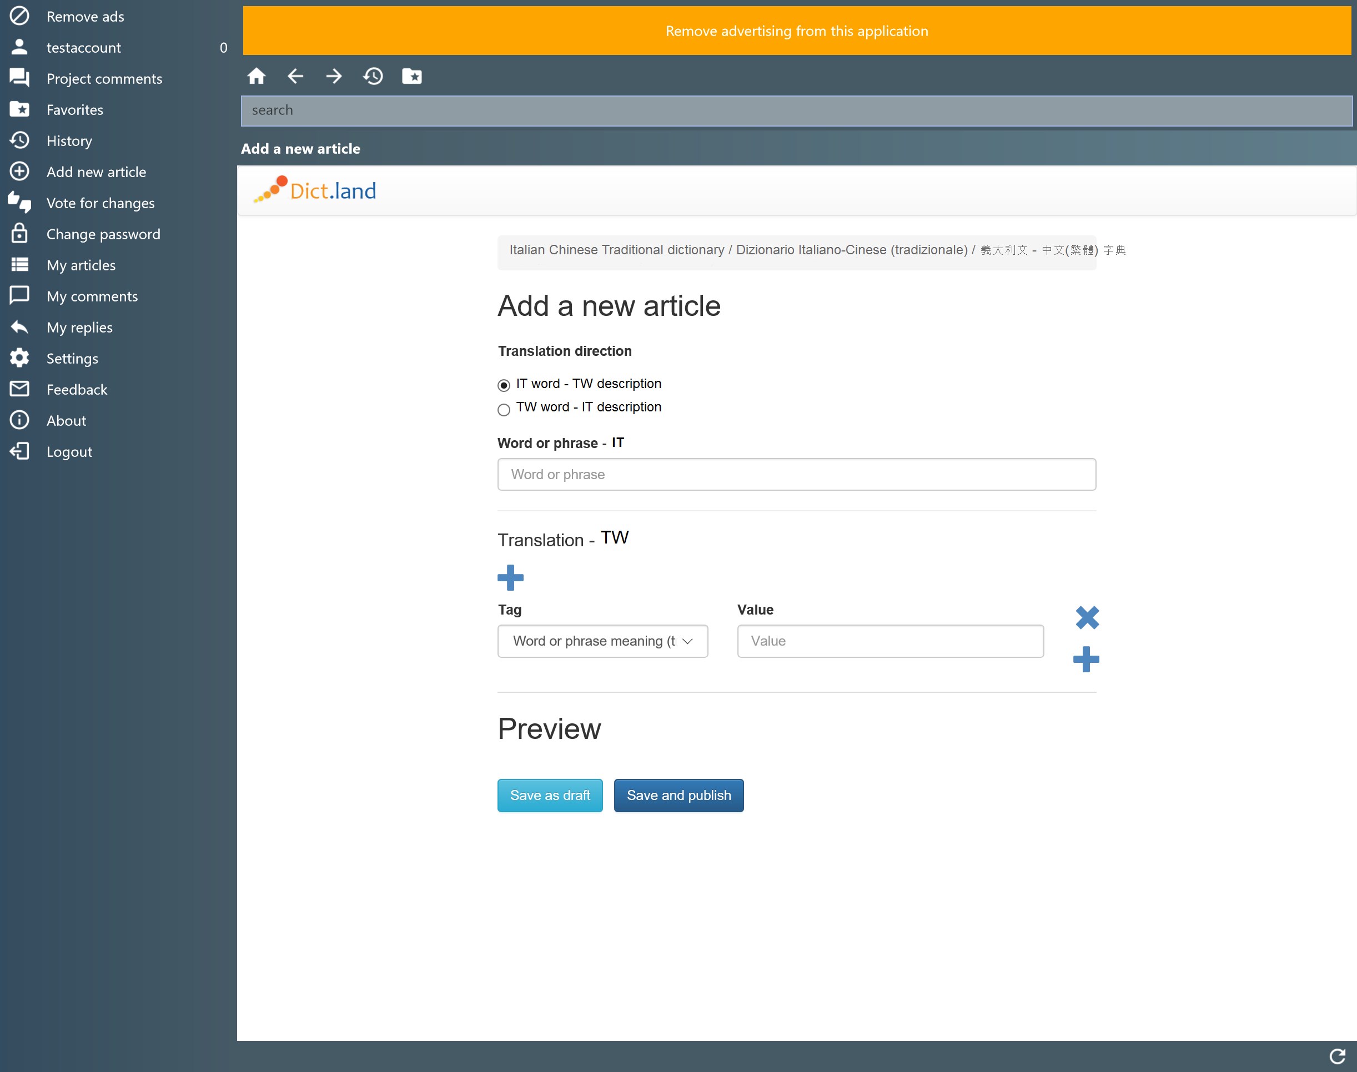The width and height of the screenshot is (1357, 1072).
Task: Add tag row with plus below X
Action: 1086,659
